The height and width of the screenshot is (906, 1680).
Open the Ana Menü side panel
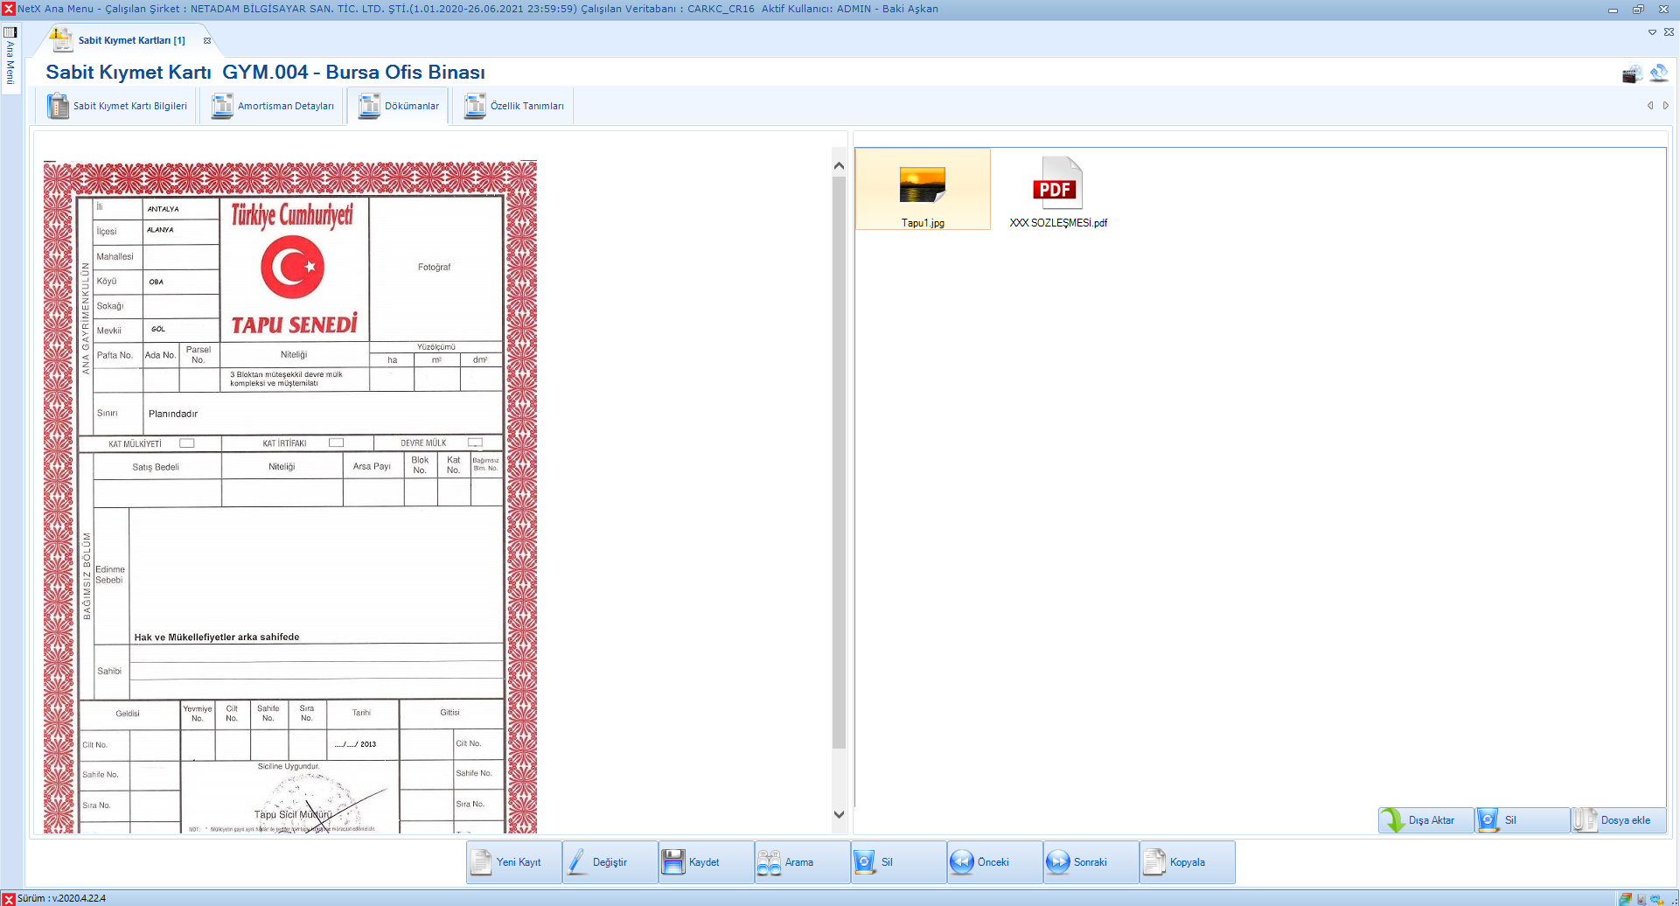[10, 58]
